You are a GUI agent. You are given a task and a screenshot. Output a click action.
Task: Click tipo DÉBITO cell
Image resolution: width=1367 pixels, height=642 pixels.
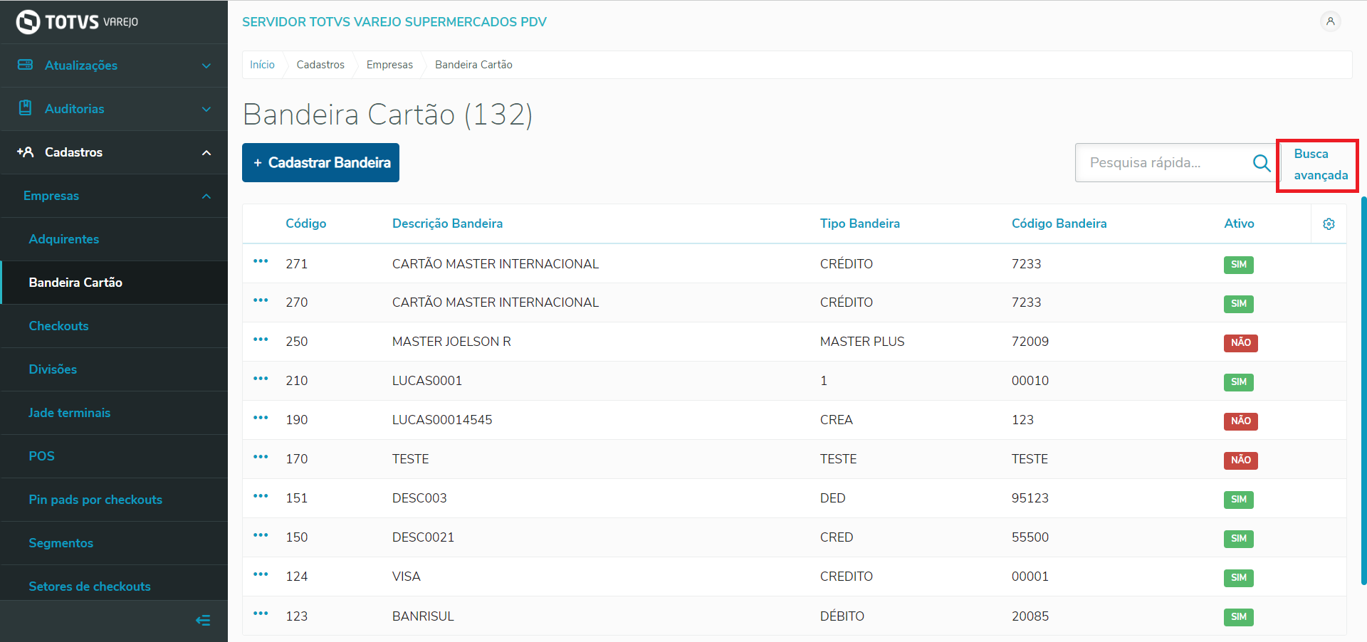tap(842, 616)
